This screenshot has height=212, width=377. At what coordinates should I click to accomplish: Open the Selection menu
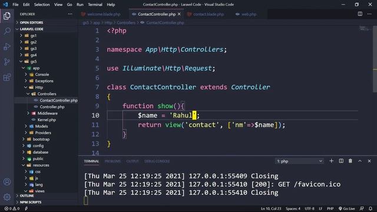(x=42, y=4)
